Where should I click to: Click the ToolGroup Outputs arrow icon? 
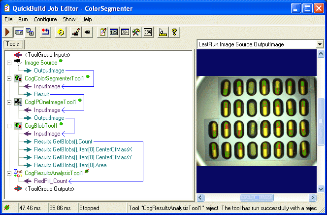[x=18, y=189]
